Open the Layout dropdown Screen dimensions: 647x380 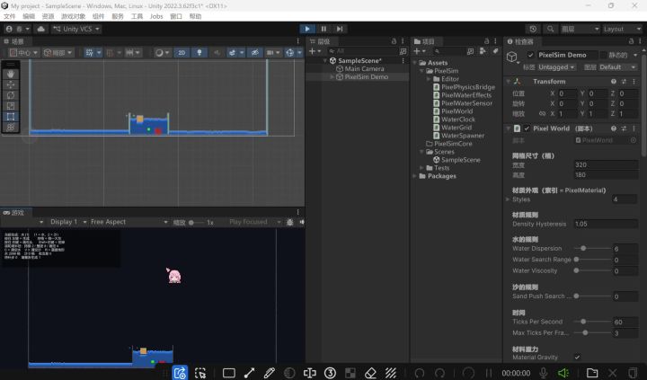(x=622, y=29)
